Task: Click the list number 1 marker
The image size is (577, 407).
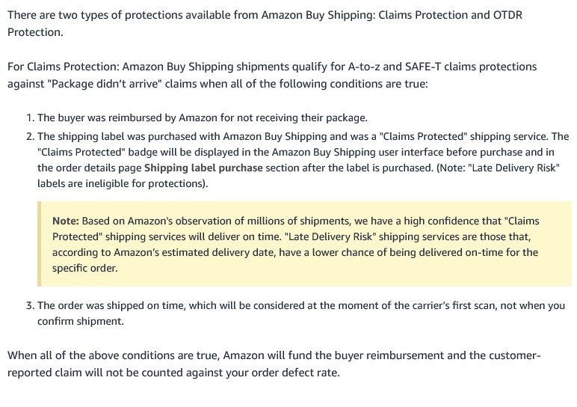Action: click(30, 118)
